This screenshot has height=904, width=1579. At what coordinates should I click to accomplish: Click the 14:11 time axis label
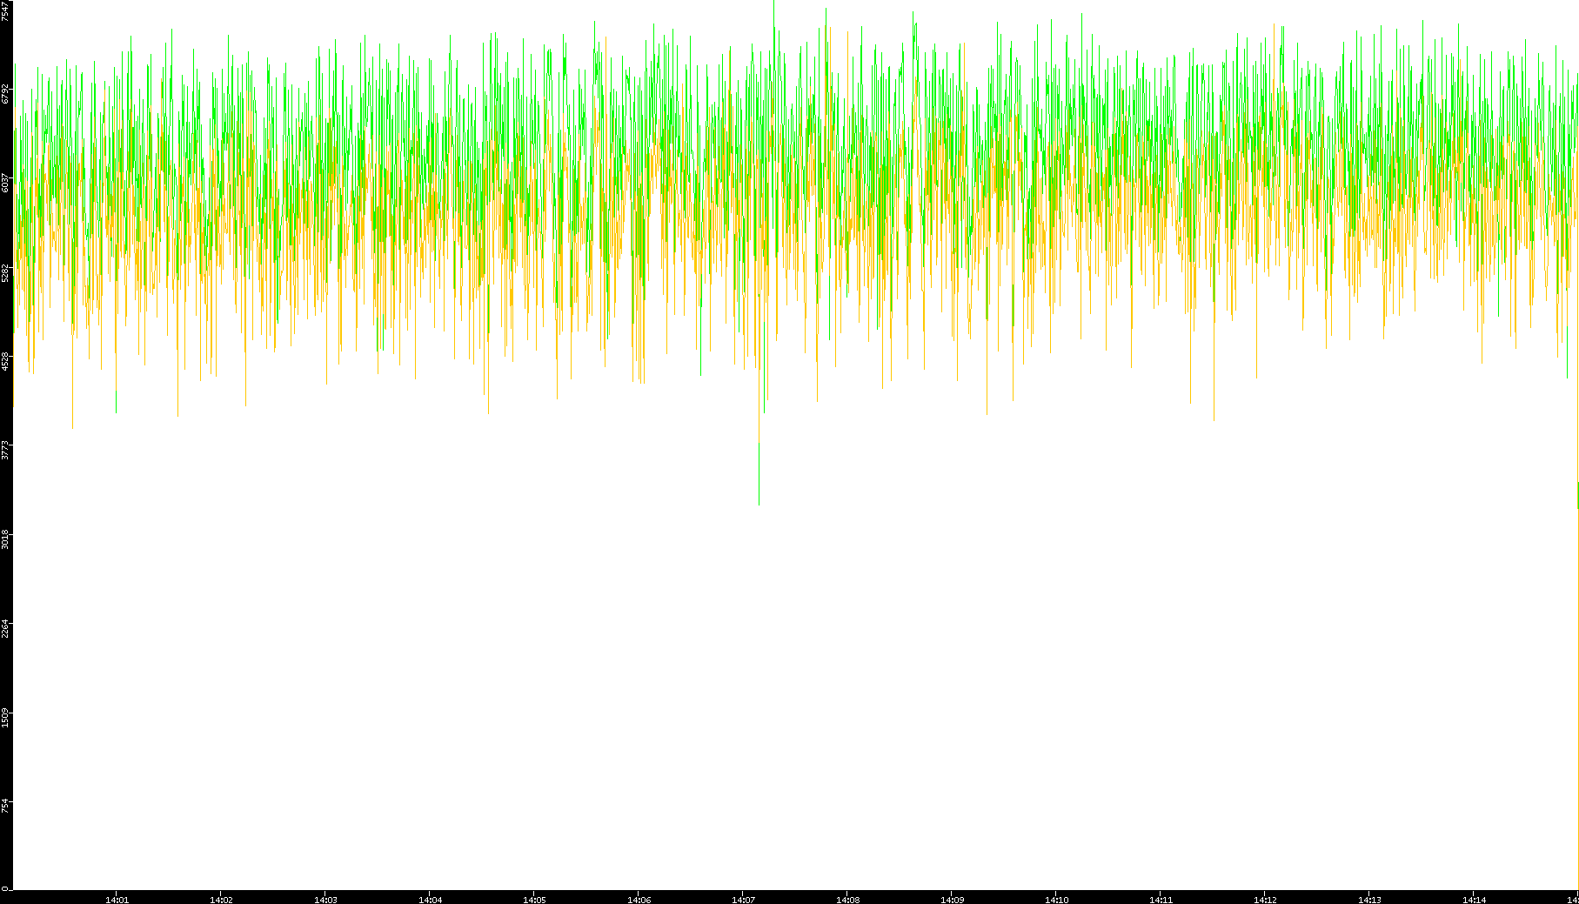tap(1161, 900)
